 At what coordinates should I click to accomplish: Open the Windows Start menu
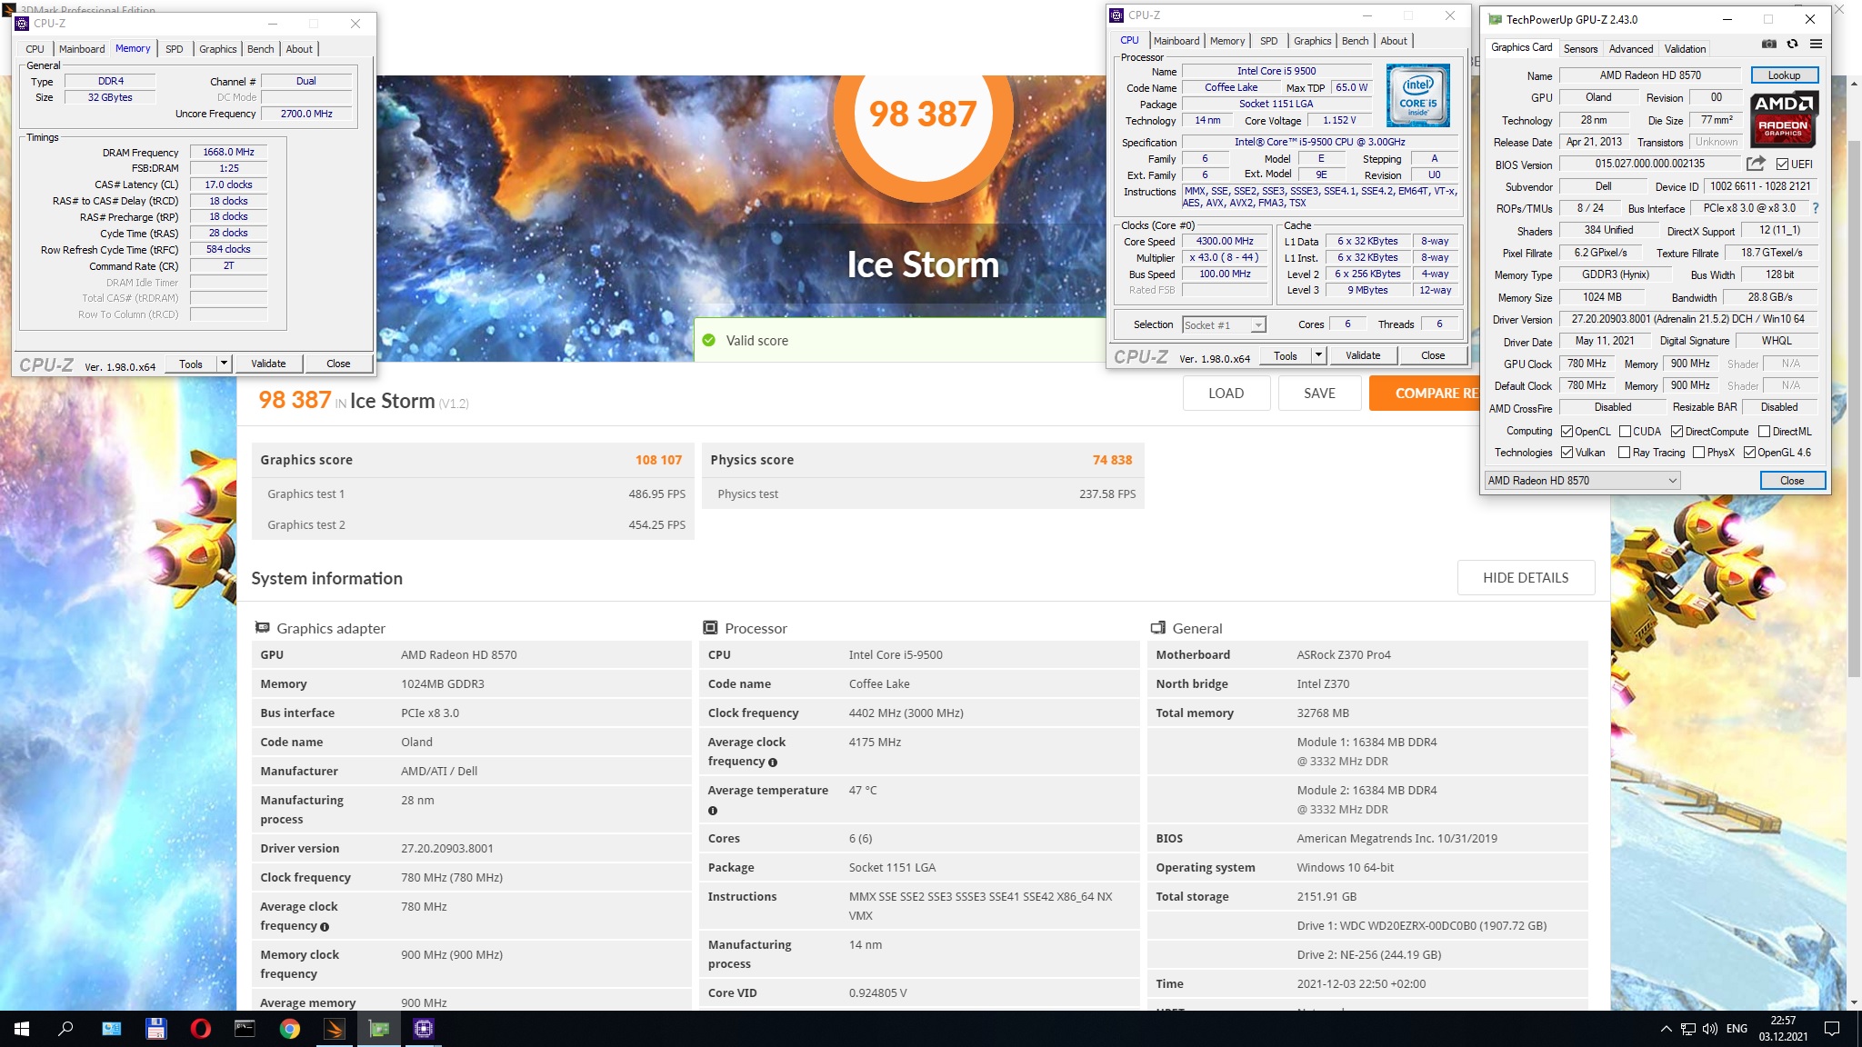(22, 1029)
